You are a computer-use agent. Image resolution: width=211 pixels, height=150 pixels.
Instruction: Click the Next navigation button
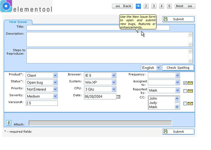[x=185, y=6]
